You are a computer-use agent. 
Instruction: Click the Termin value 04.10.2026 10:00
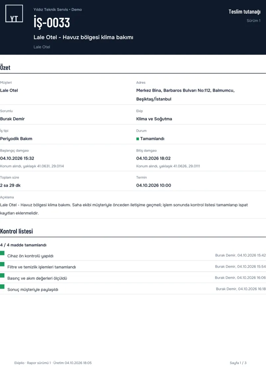click(x=154, y=186)
